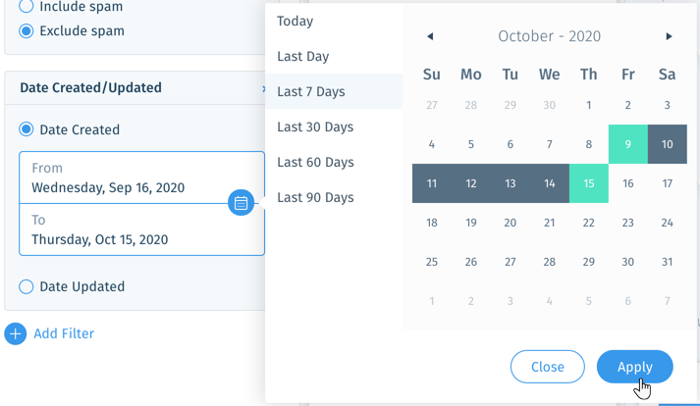Click the calendar icon between date fields
700x406 pixels.
(242, 203)
